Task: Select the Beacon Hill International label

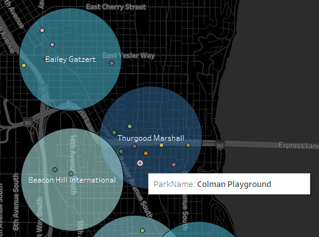Action: click(x=72, y=180)
